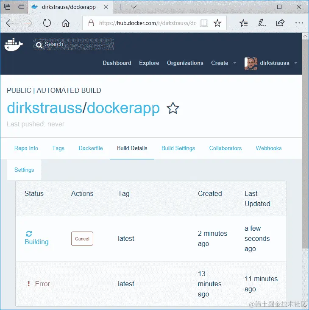This screenshot has height=310, width=309.
Task: Open a new browser tab
Action: pyautogui.click(x=120, y=7)
